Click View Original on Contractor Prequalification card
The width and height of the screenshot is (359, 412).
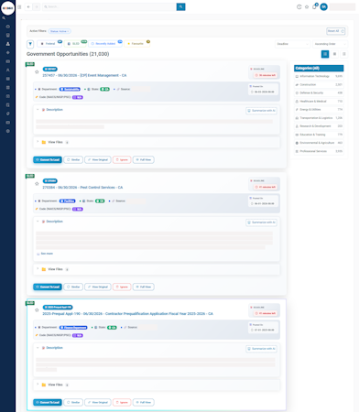click(98, 402)
